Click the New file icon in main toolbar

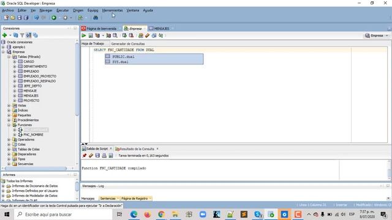(x=6, y=18)
